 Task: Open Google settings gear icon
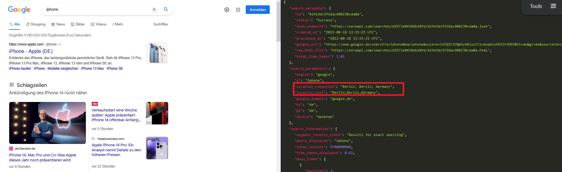click(227, 10)
